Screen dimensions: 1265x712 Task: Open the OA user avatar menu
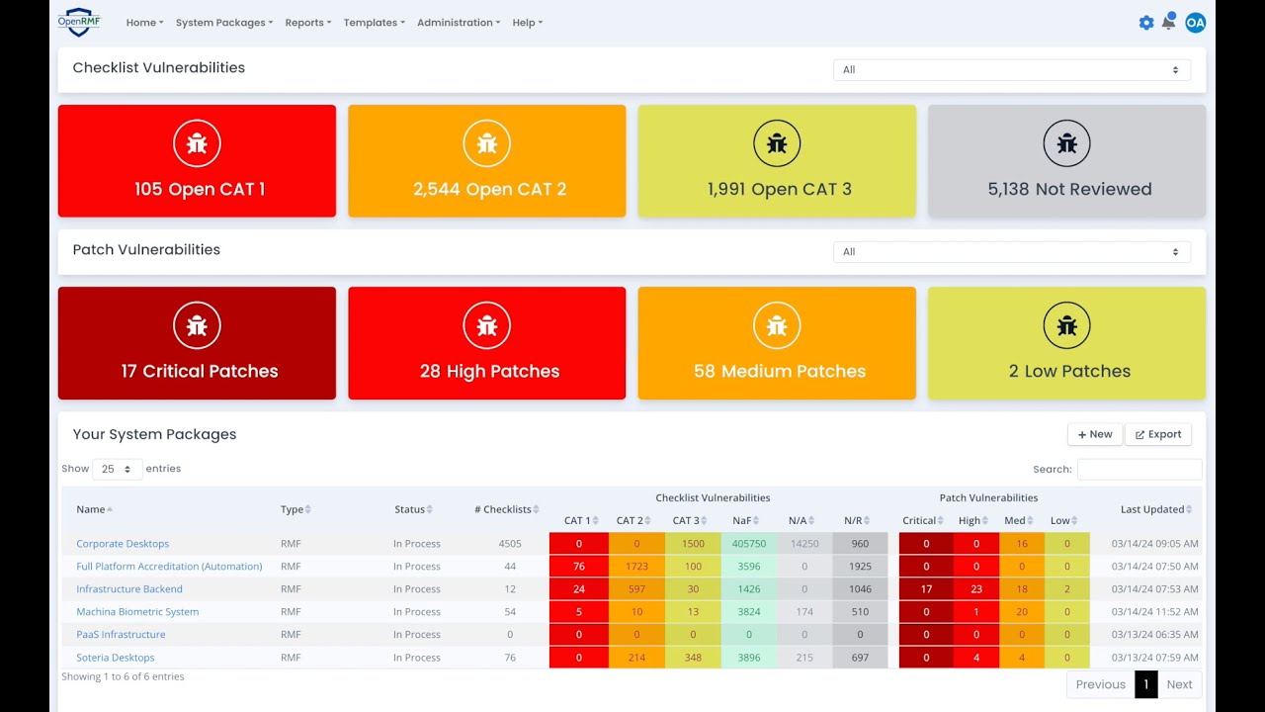(1195, 23)
